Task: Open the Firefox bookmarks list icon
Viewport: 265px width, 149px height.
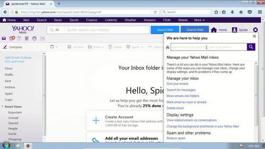Action: tap(224, 12)
